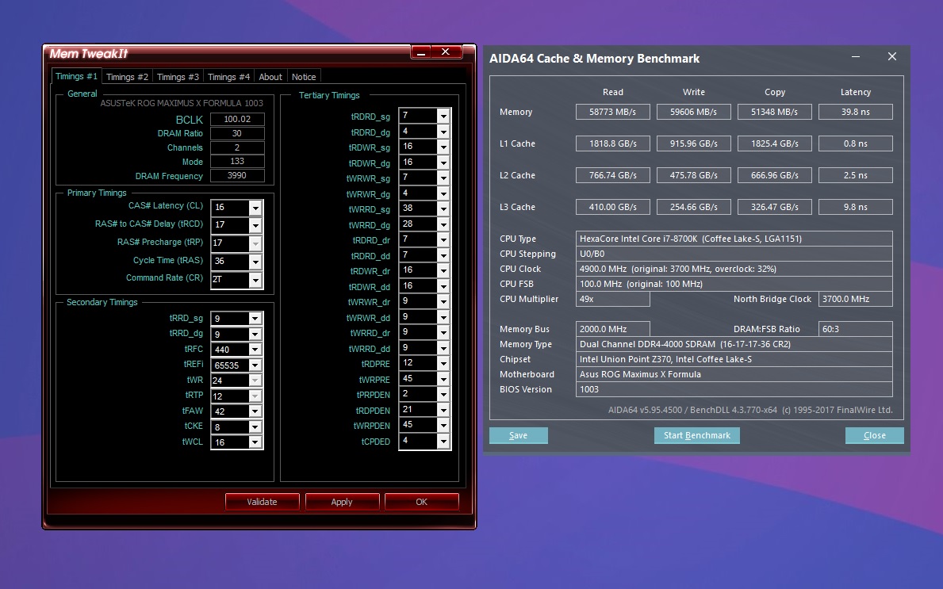Click the DRAM Ratio value field

(237, 133)
